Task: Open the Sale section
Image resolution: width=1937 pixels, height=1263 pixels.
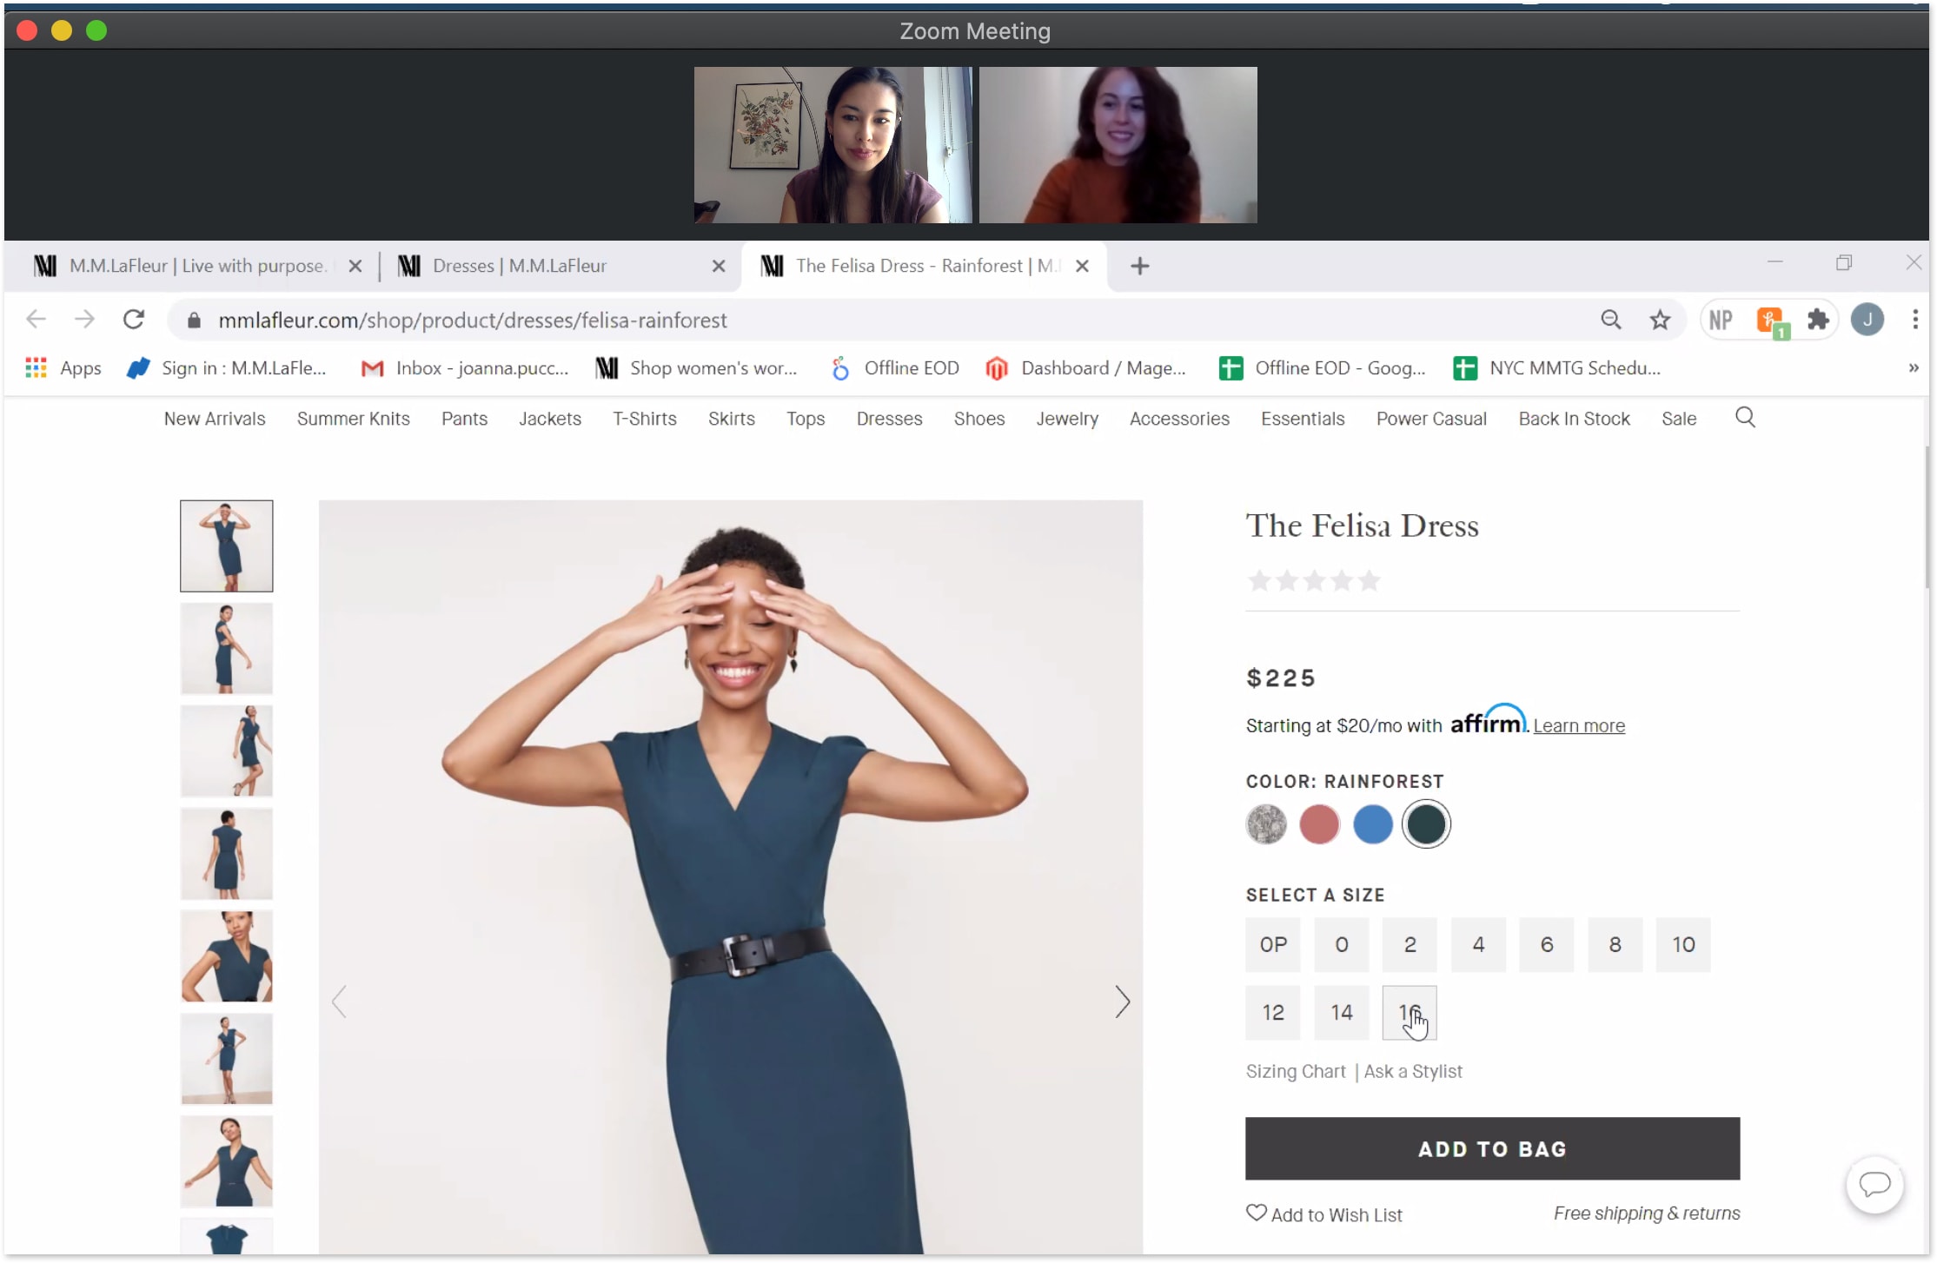Action: tap(1678, 419)
